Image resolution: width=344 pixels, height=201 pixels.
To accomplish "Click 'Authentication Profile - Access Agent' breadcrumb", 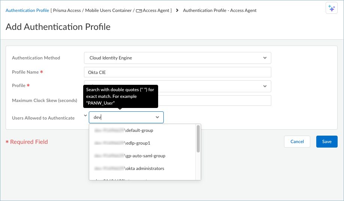I will (x=220, y=10).
